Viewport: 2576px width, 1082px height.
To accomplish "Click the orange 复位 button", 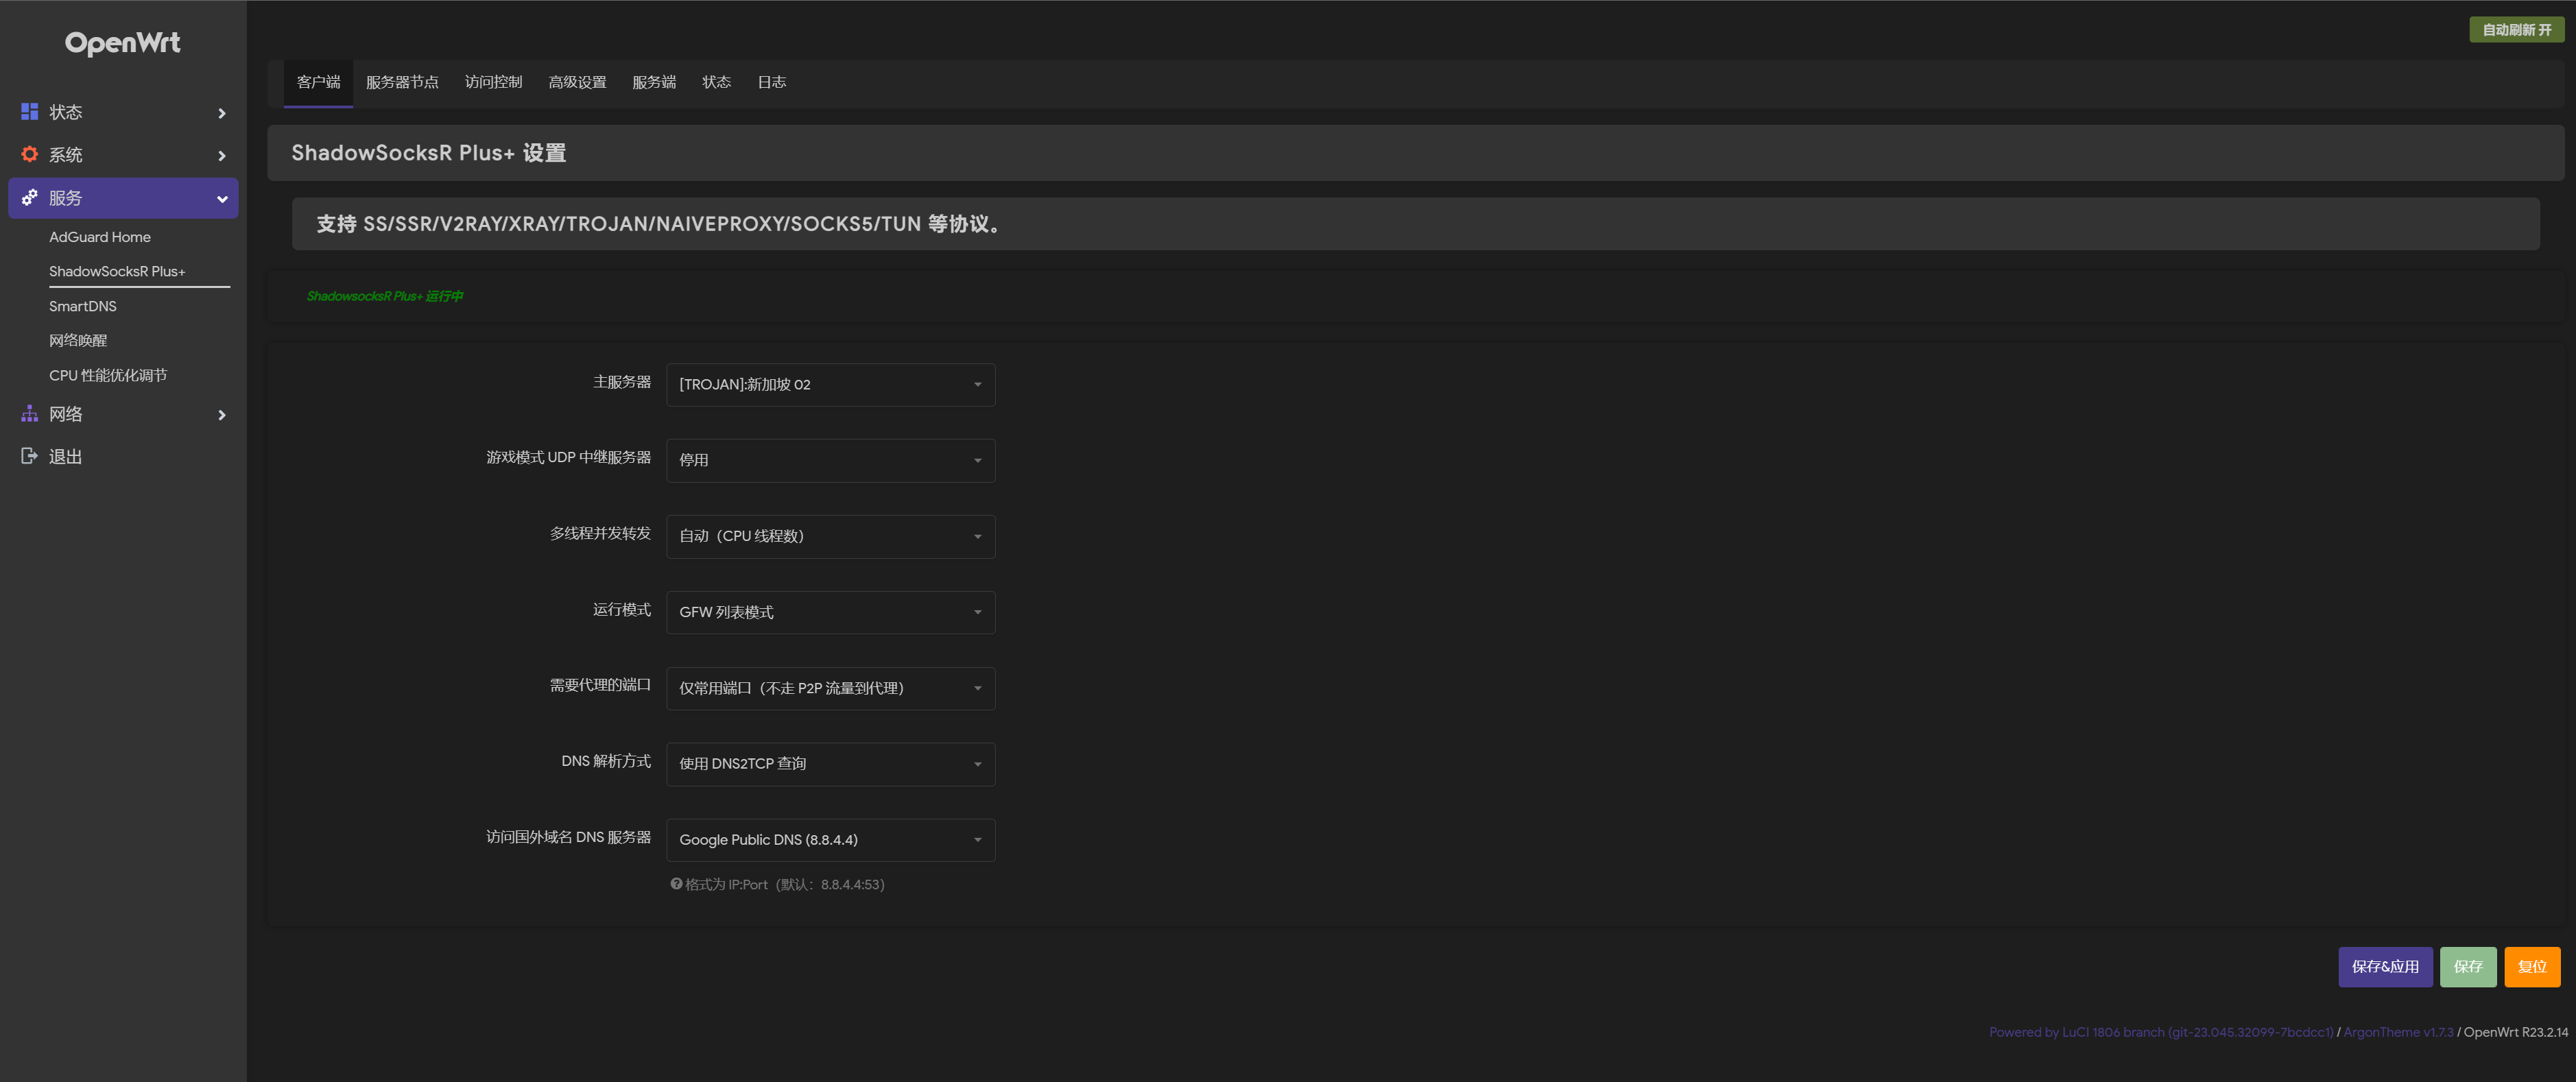I will point(2531,967).
